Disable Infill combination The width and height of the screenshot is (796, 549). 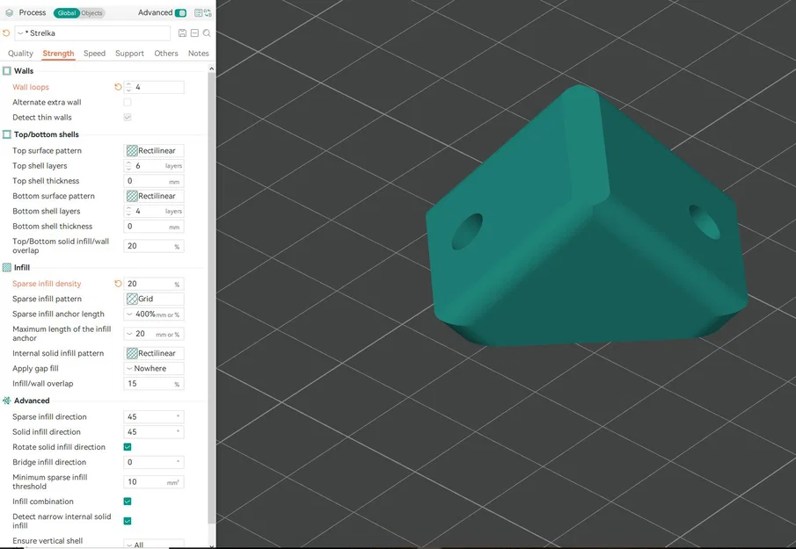click(127, 501)
